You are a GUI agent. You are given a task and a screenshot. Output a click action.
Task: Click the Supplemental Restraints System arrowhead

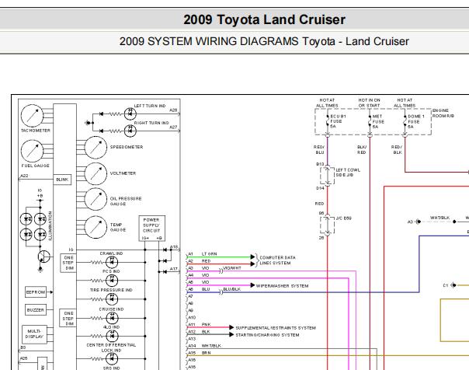[x=231, y=327]
